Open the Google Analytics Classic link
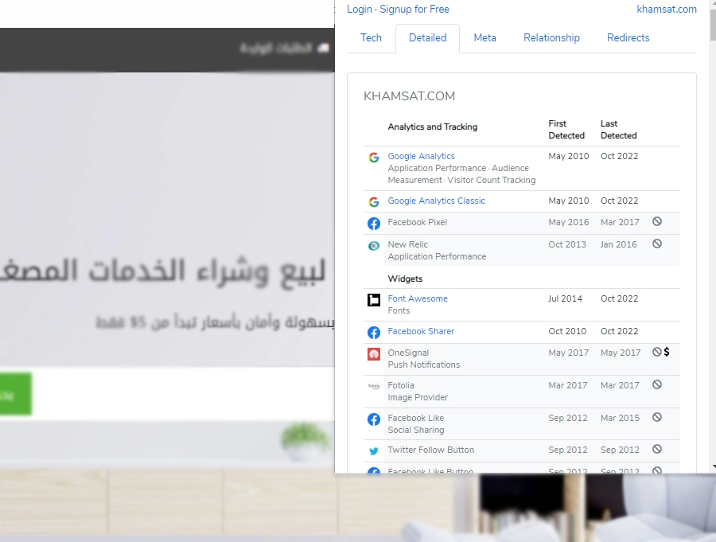Screen dimensions: 716x542 click(x=436, y=201)
